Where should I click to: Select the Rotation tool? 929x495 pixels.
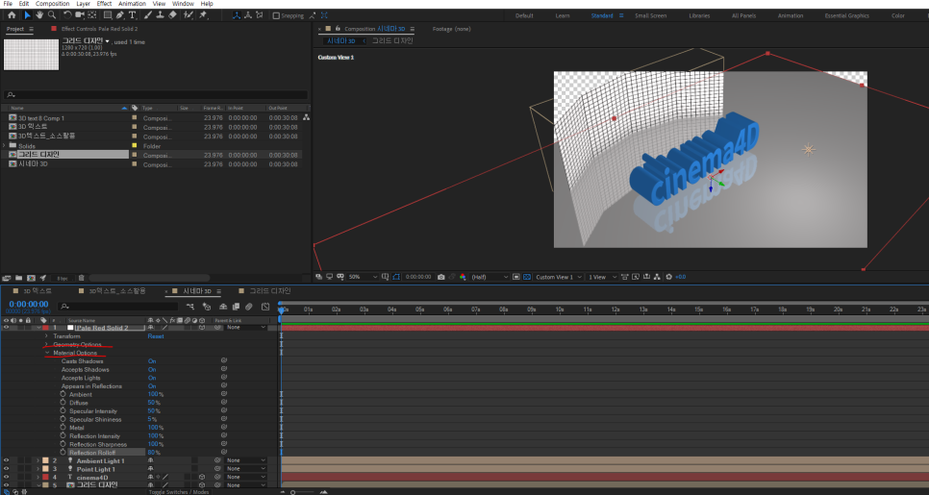(67, 15)
